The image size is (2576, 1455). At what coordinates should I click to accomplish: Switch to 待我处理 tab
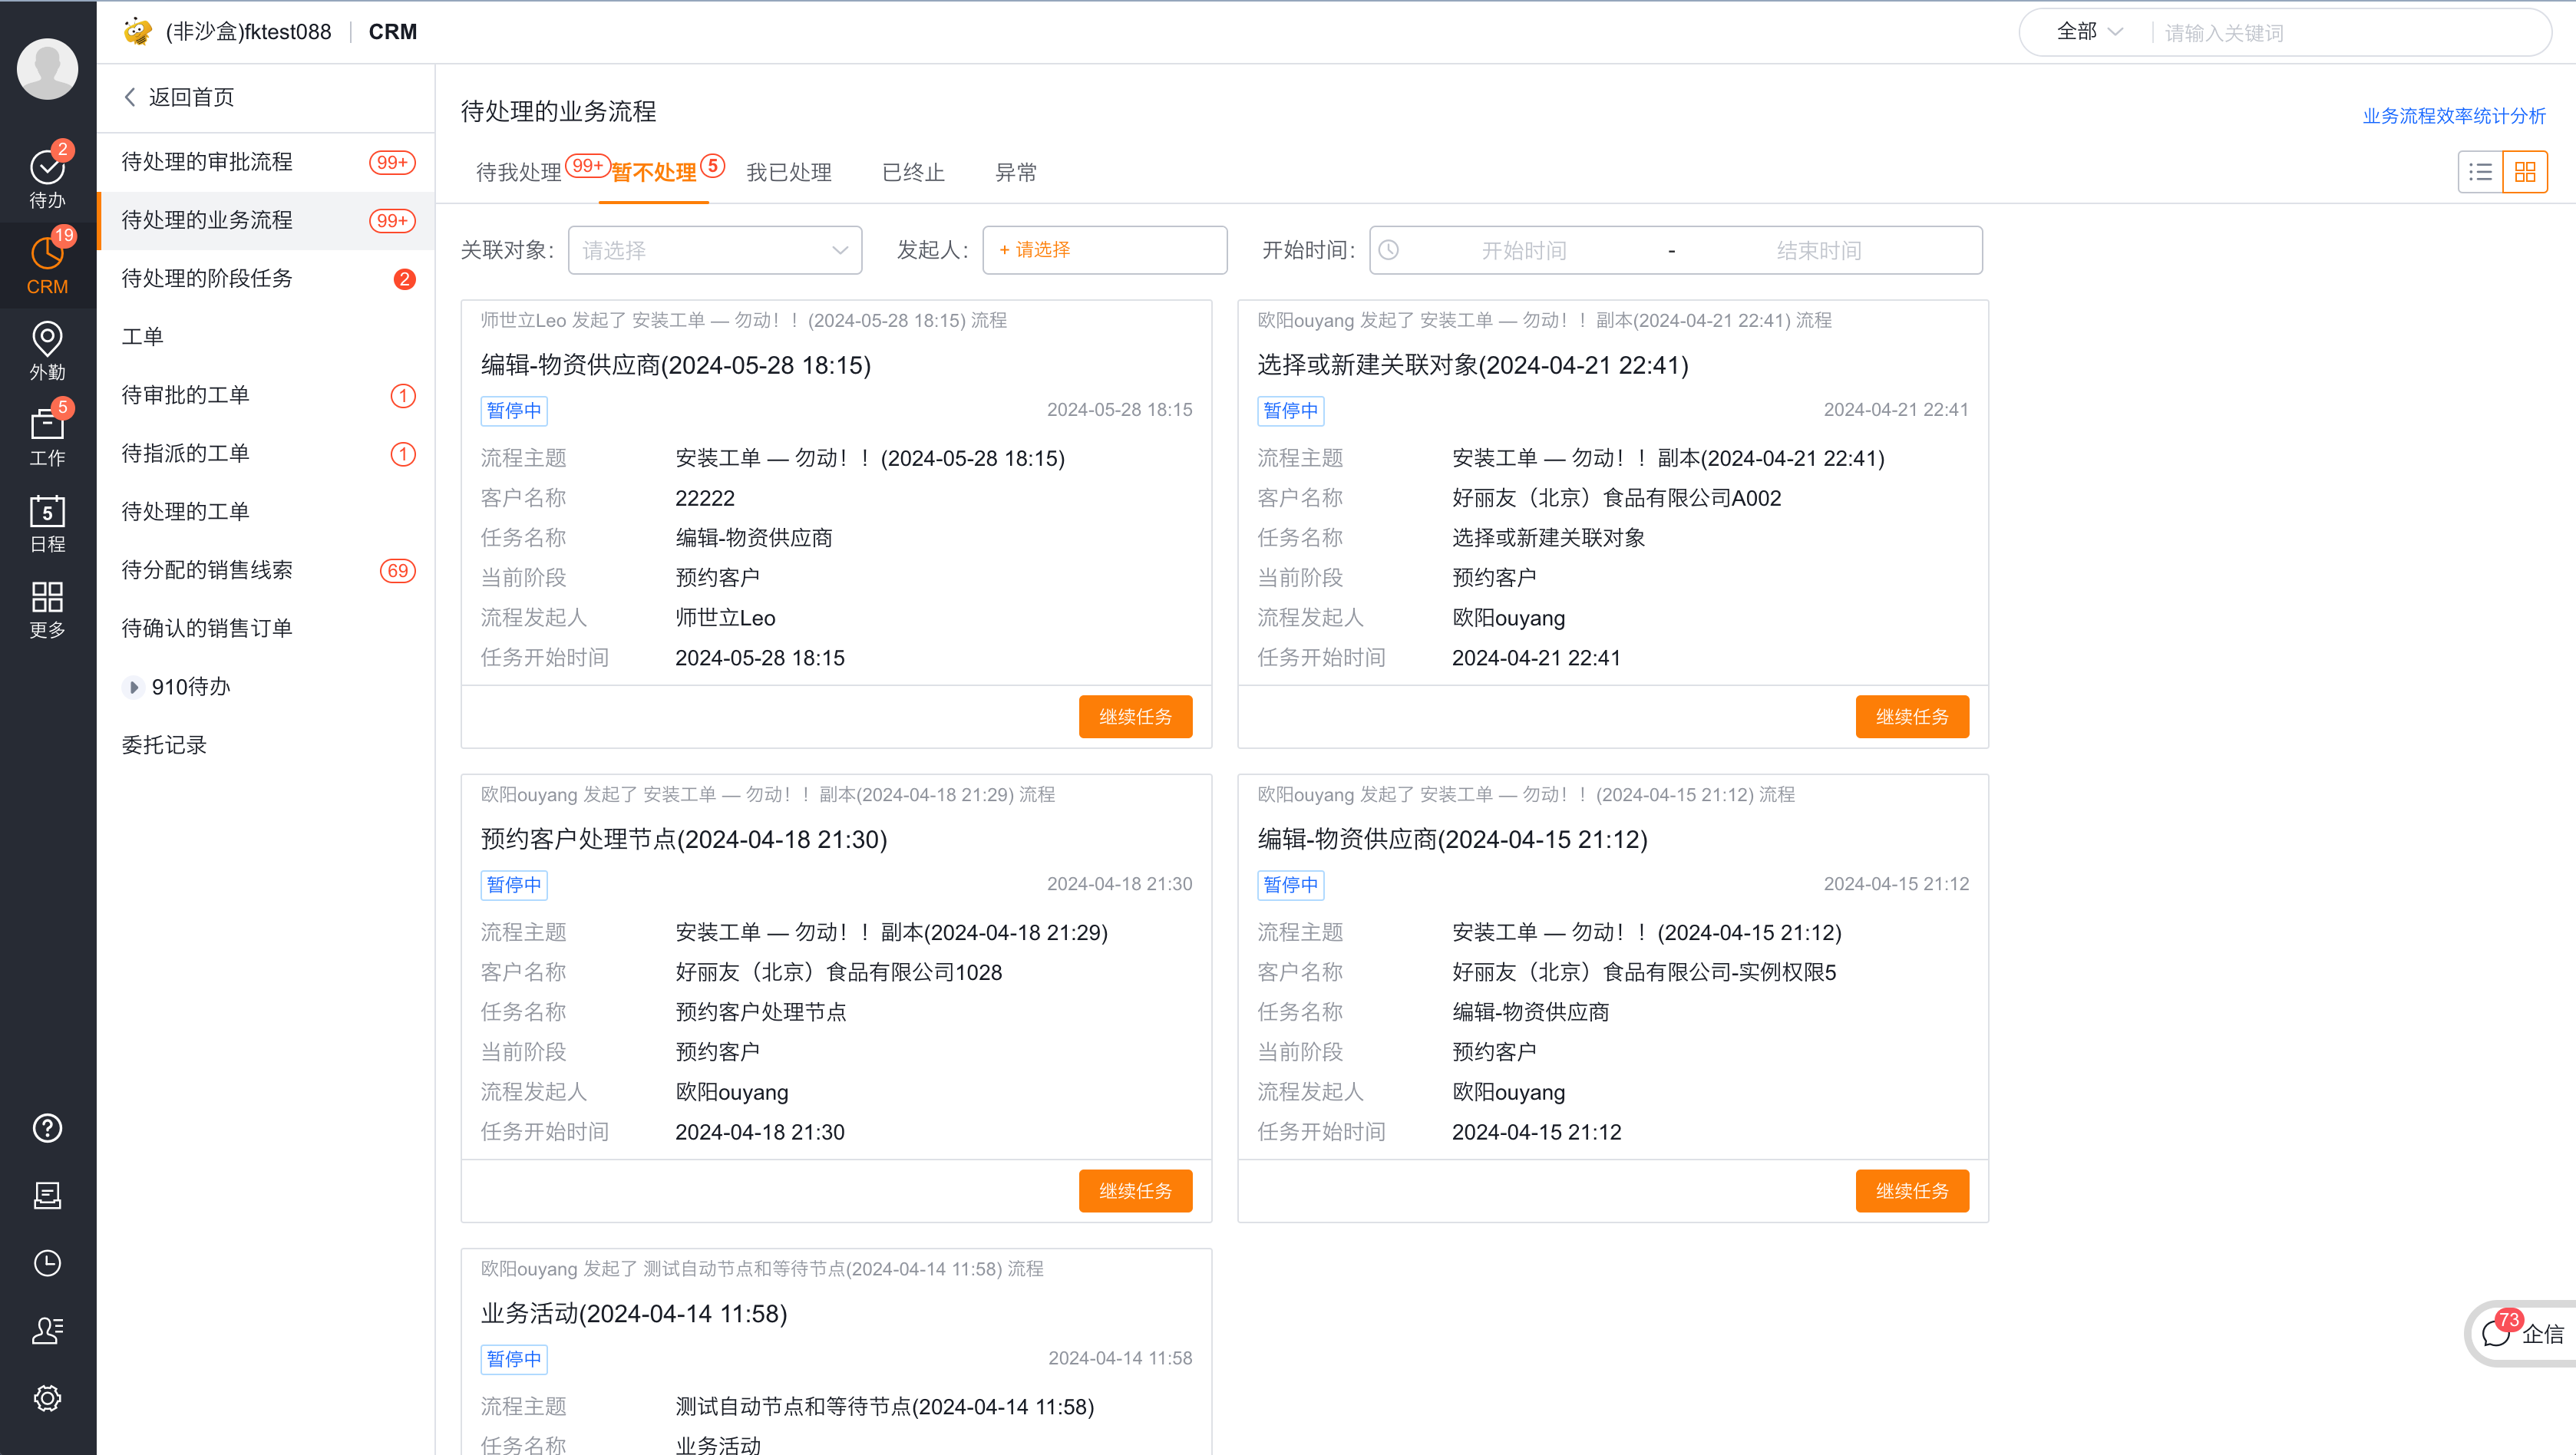point(518,172)
